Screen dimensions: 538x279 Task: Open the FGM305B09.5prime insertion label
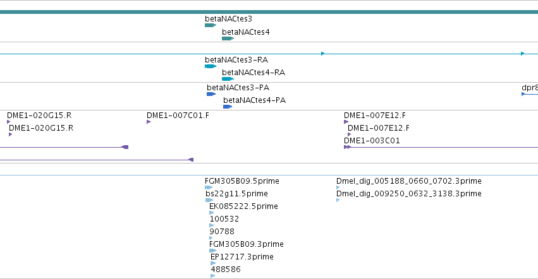(x=242, y=181)
